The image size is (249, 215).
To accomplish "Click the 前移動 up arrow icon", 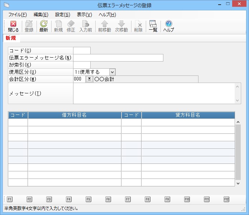I will click(x=105, y=24).
